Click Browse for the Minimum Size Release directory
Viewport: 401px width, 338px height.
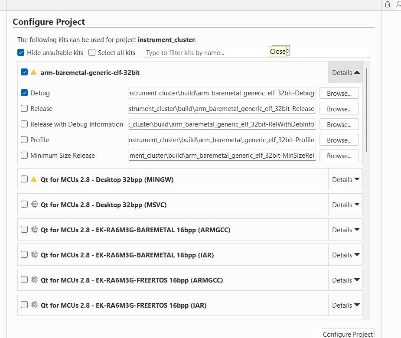pyautogui.click(x=339, y=156)
